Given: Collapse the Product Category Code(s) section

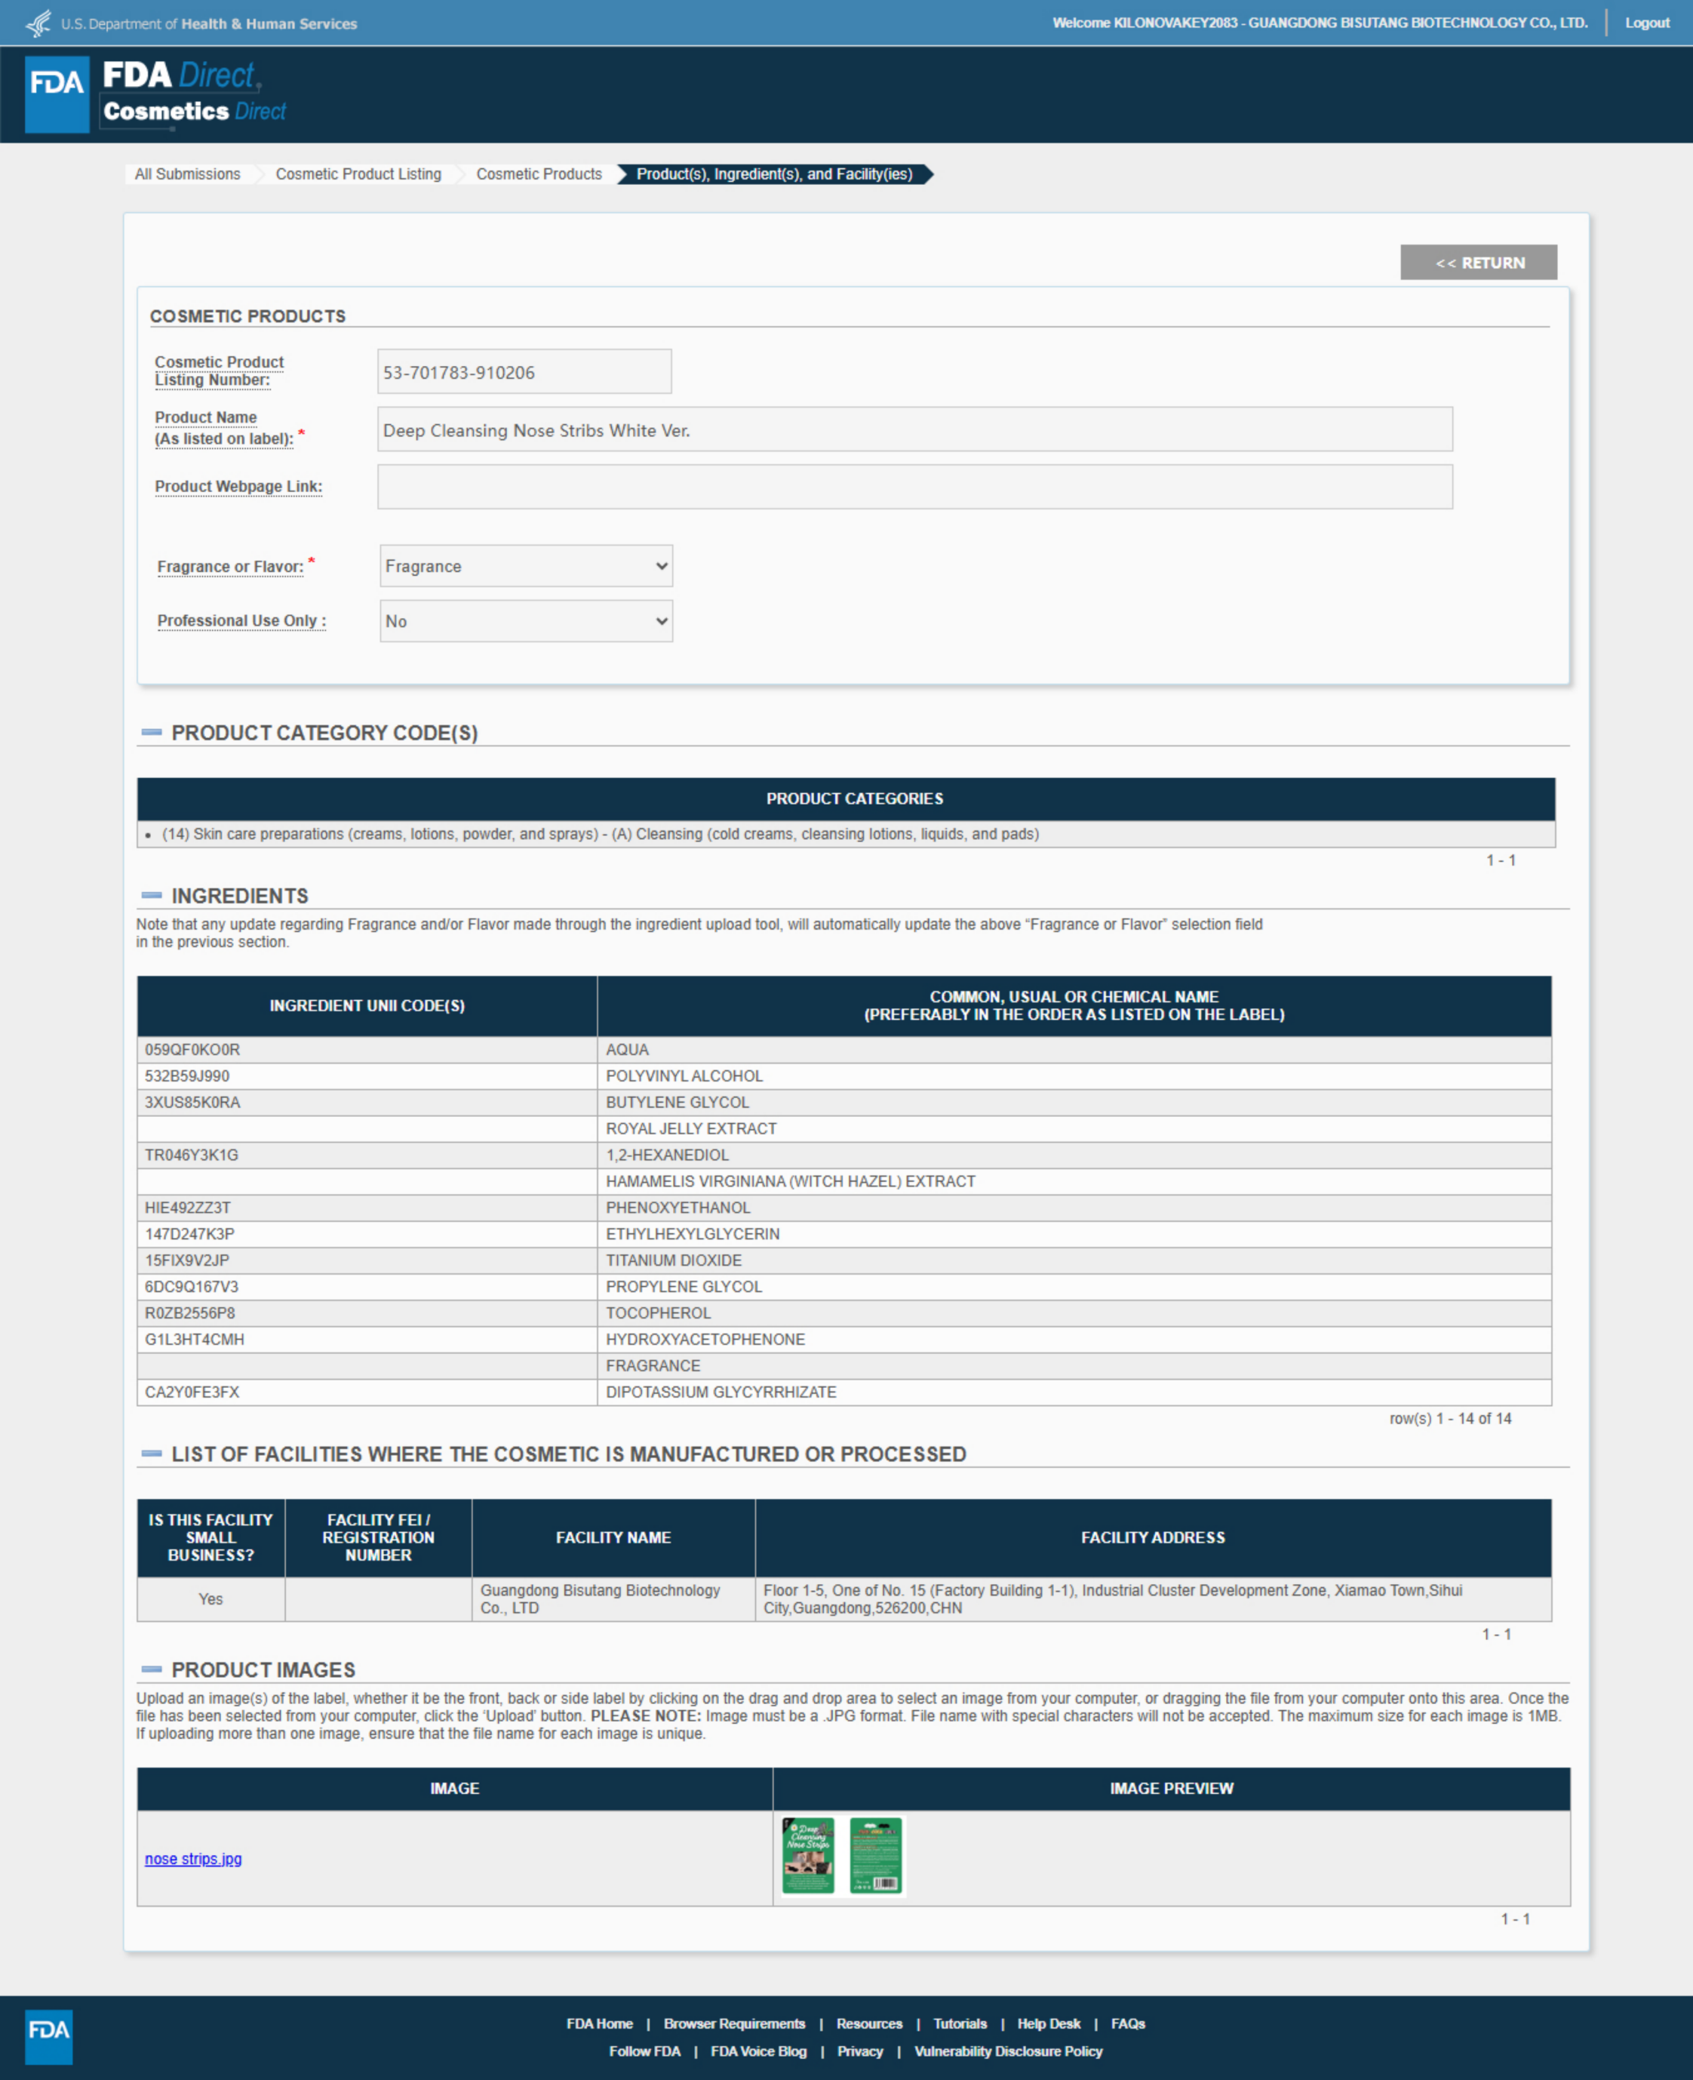Looking at the screenshot, I should click(151, 732).
